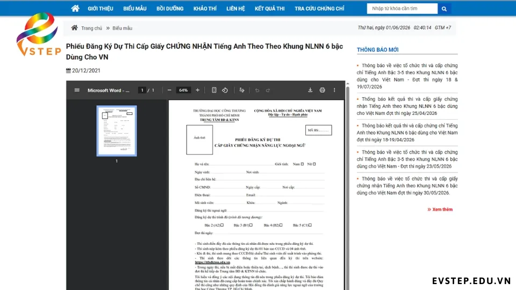Download the PDF document
The height and width of the screenshot is (290, 516).
click(310, 90)
